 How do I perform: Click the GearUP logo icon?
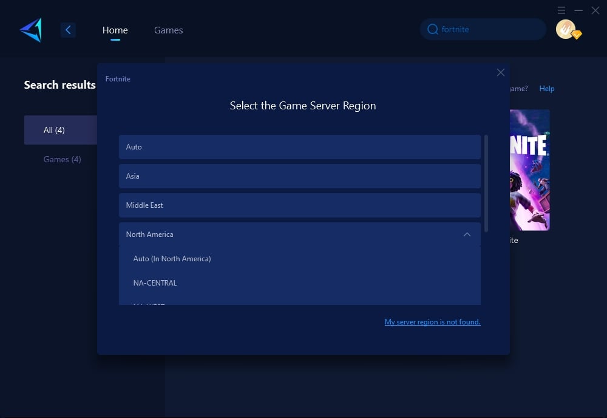(x=31, y=30)
